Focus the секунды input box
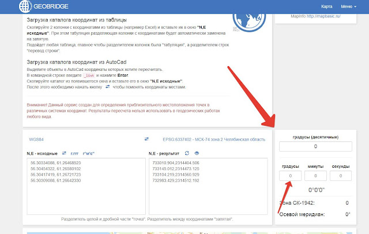 pos(341,176)
